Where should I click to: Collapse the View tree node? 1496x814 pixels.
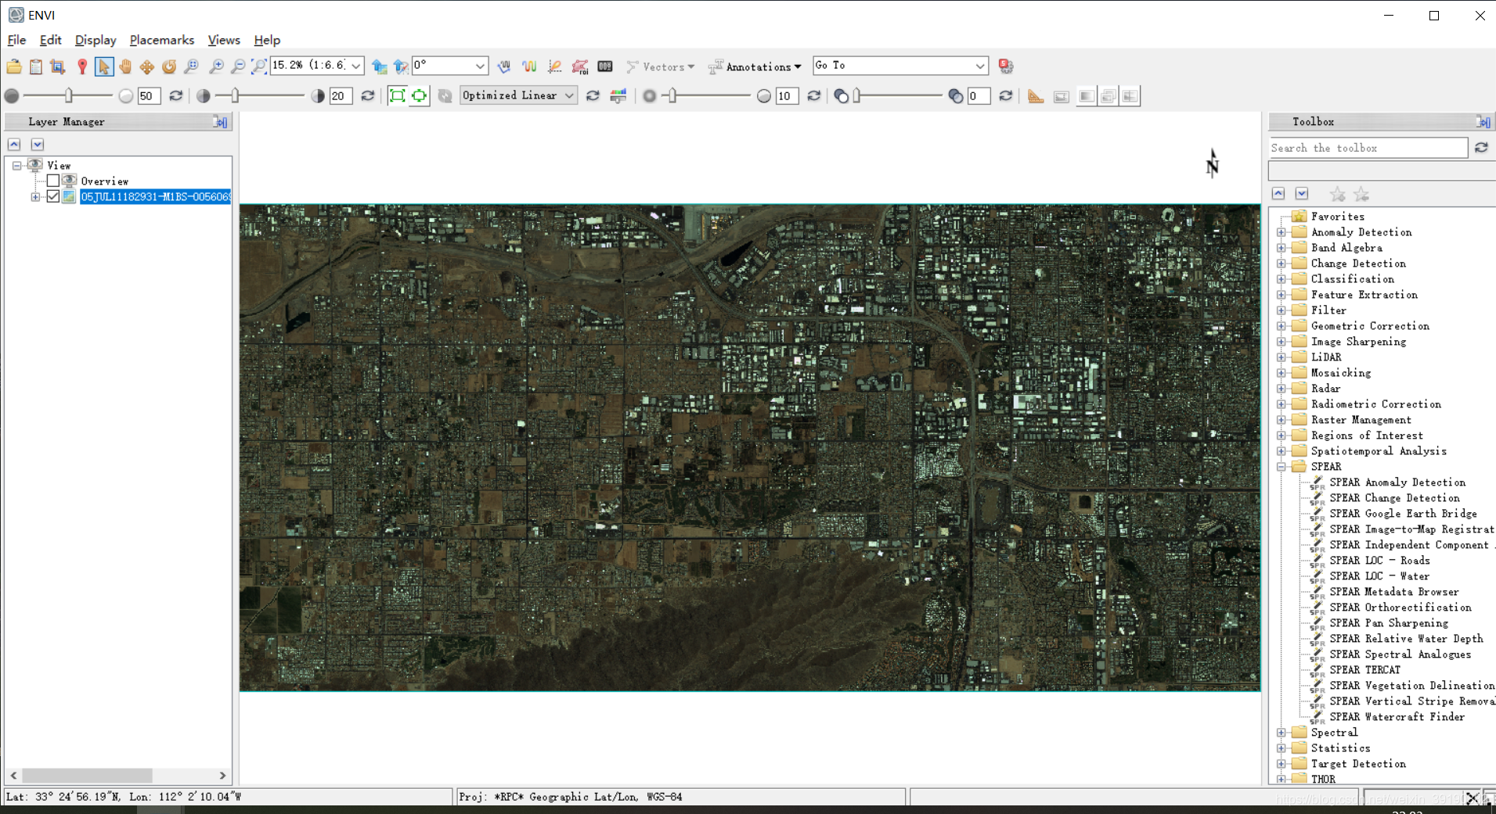coord(16,165)
